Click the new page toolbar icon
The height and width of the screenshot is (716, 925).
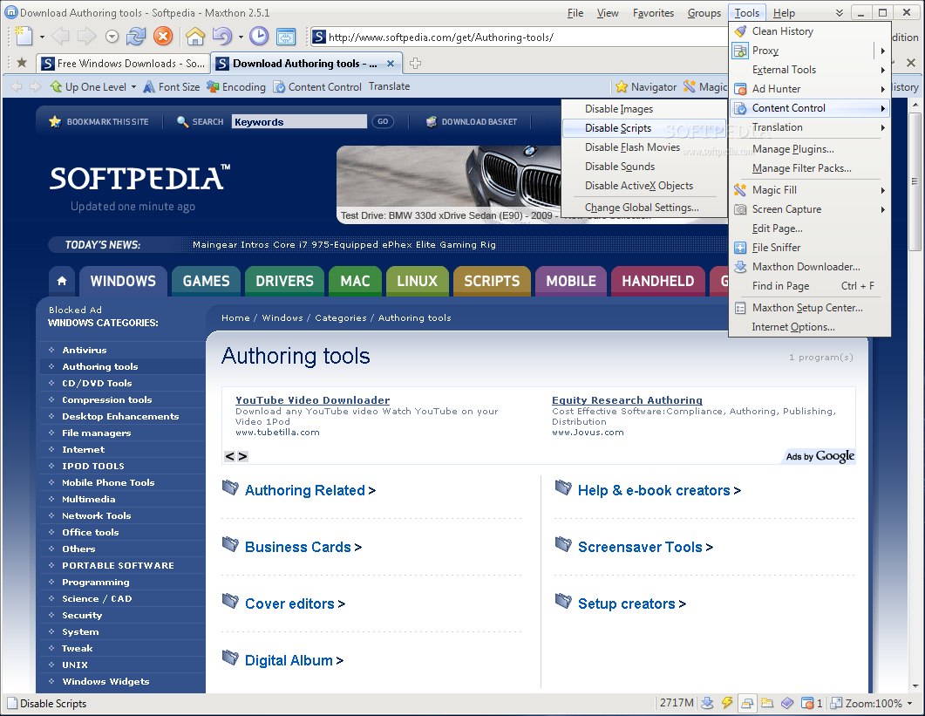coord(23,37)
